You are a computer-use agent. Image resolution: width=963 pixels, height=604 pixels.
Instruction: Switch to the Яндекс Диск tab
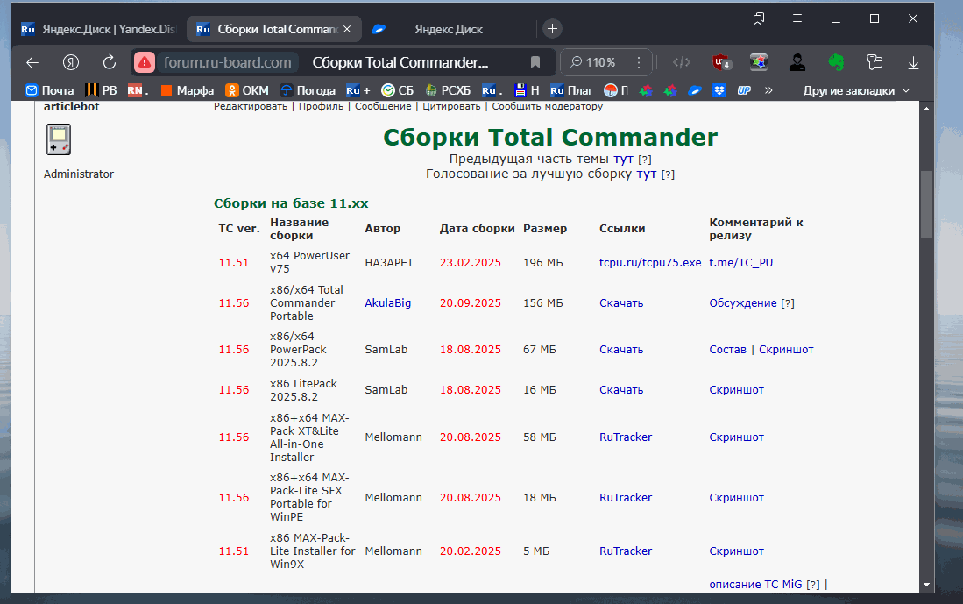tap(448, 29)
